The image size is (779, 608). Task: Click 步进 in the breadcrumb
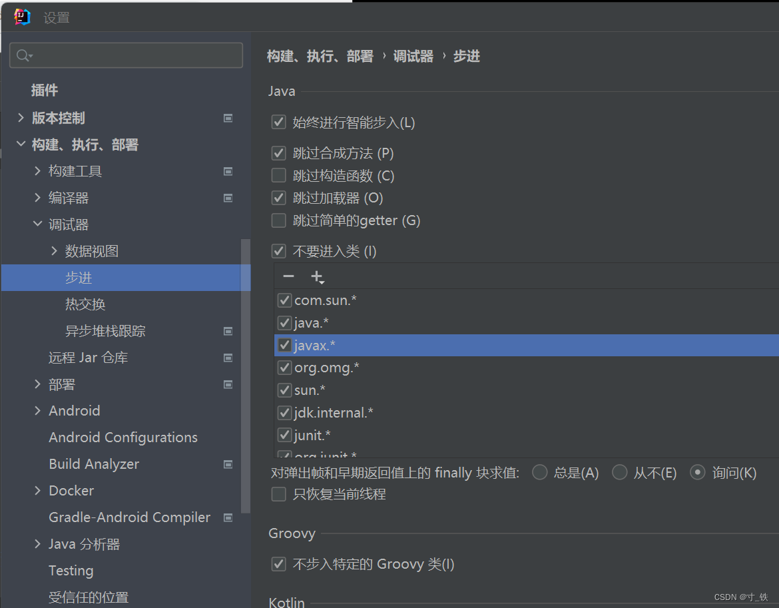[467, 56]
